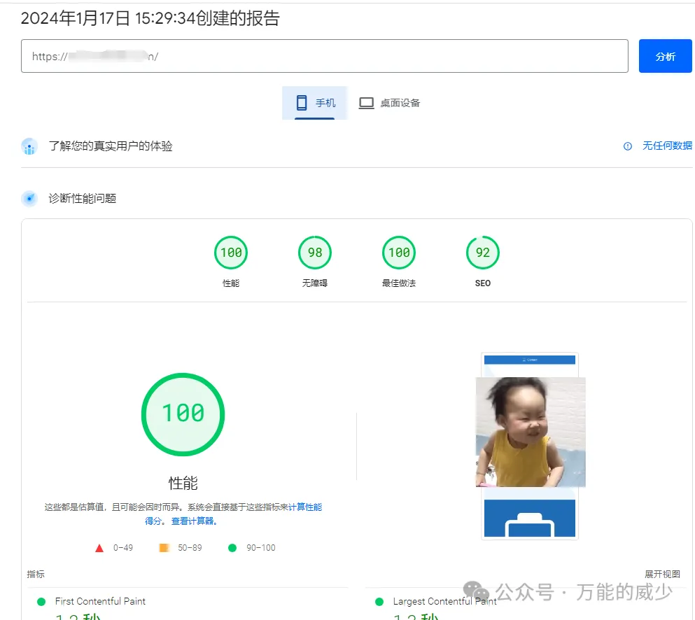Click the info icon next to 无任何数据

click(628, 146)
